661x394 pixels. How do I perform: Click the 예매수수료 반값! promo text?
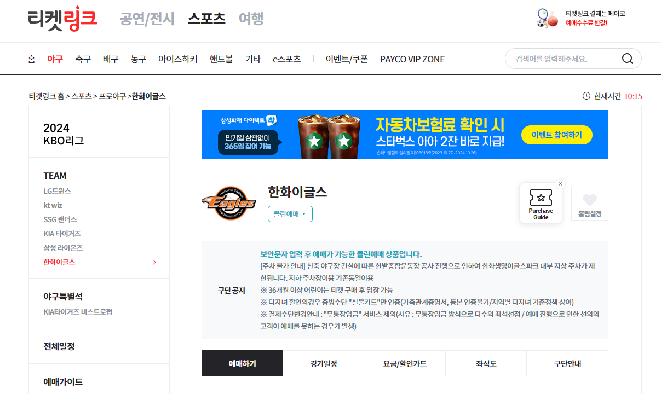tap(586, 23)
